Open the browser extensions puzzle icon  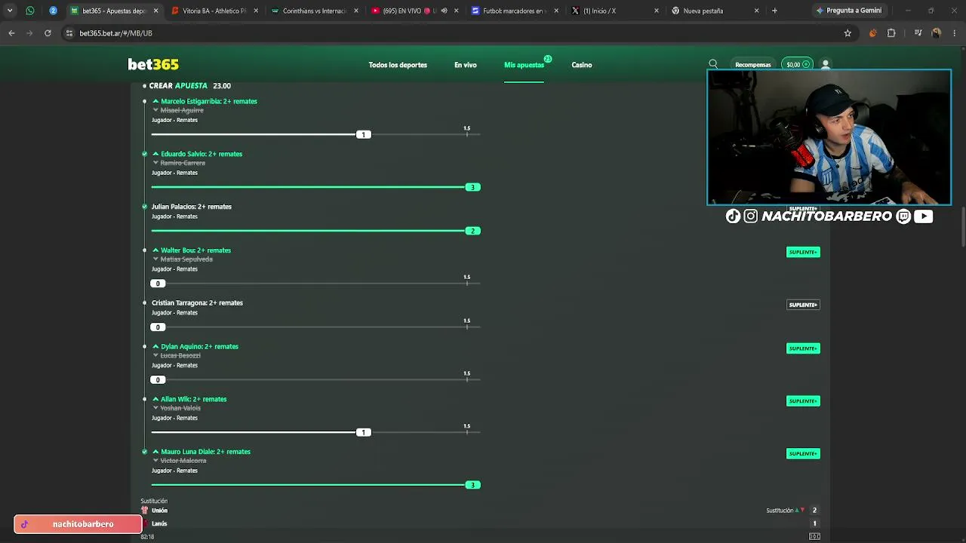click(891, 33)
